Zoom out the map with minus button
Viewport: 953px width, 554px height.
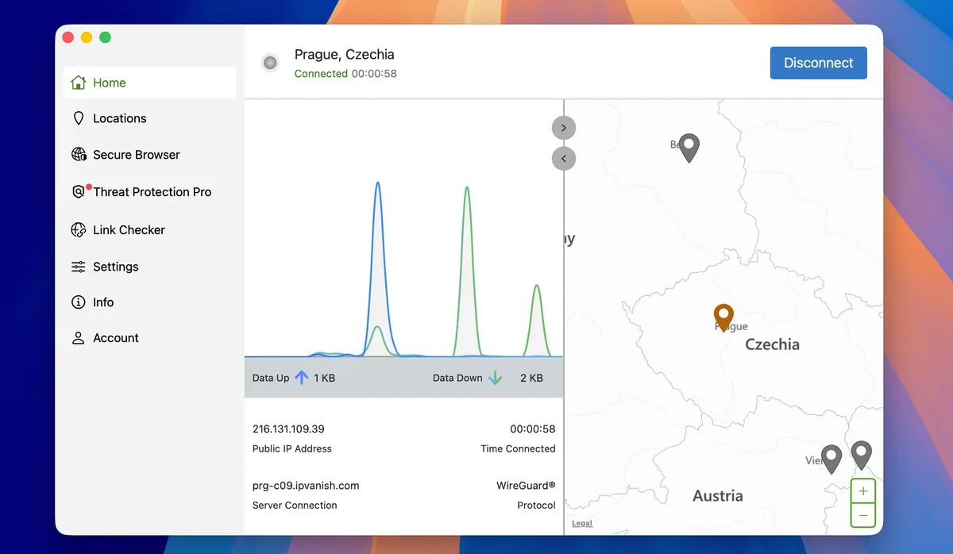point(863,515)
